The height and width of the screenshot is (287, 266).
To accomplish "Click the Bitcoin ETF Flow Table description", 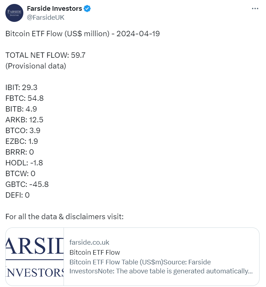I will (161, 267).
